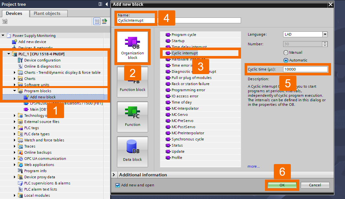Select the Organization block type button
Viewport: 345px width, 199px height.
pyautogui.click(x=132, y=47)
